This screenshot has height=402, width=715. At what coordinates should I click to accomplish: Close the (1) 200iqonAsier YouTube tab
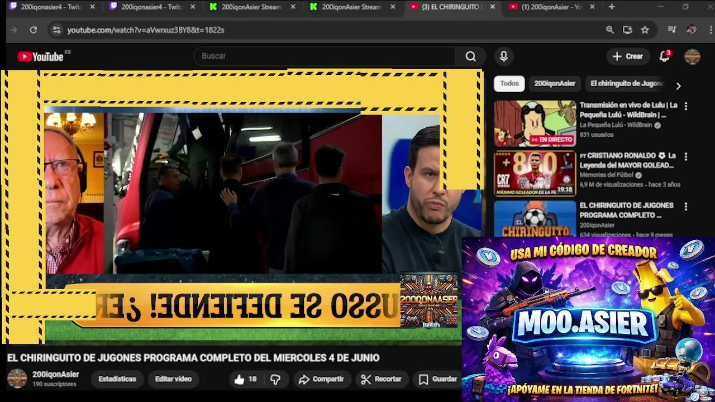click(x=592, y=7)
